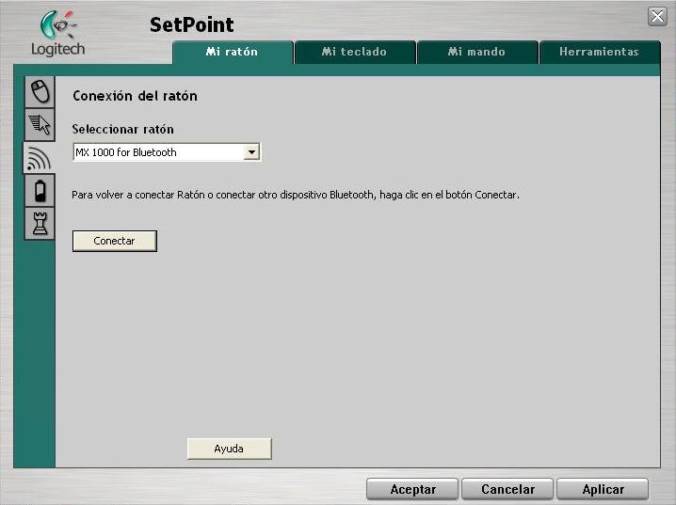676x505 pixels.
Task: Click the SetPoint title text
Action: tap(191, 24)
